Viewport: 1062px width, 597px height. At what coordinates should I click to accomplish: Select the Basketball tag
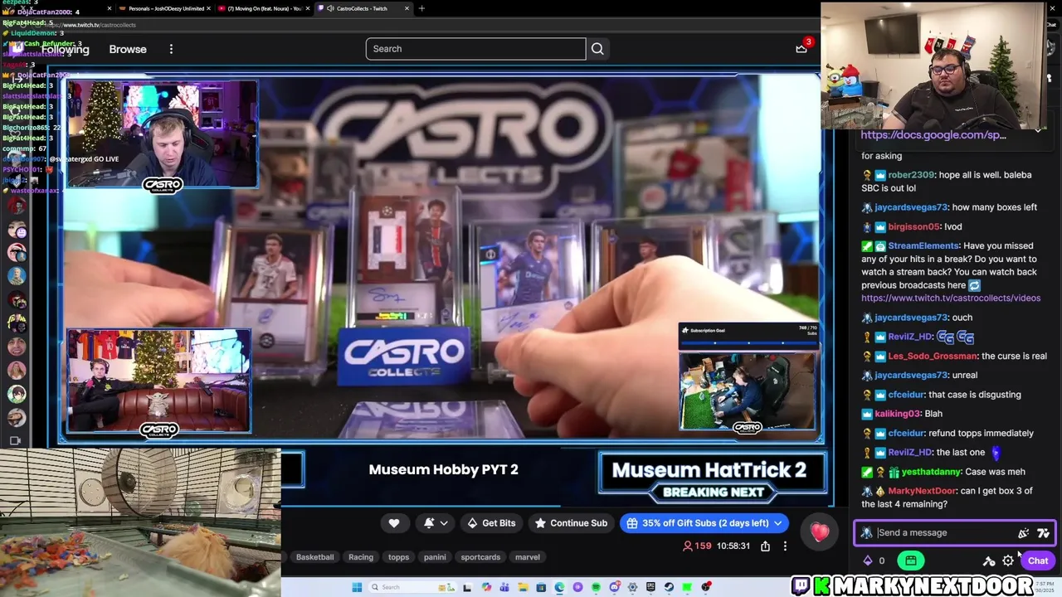(x=315, y=557)
